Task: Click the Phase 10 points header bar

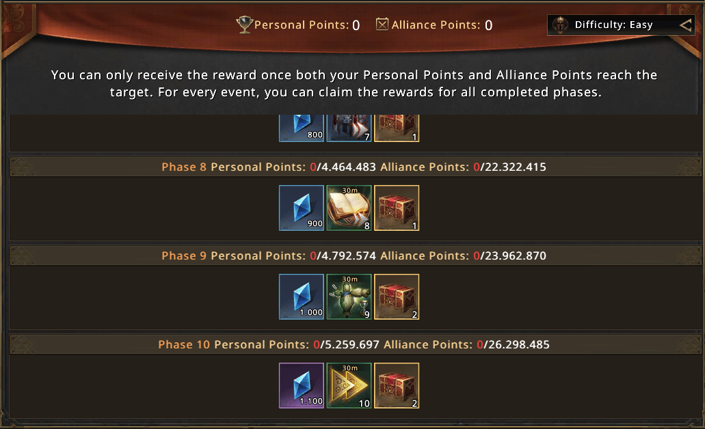Action: (353, 345)
